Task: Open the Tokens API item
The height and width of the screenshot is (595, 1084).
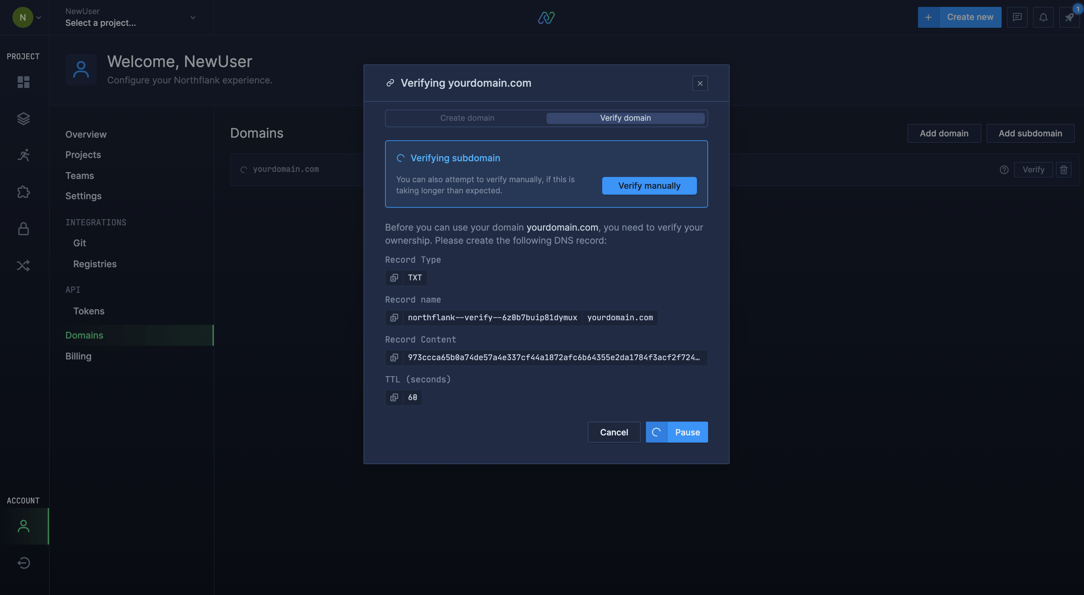Action: click(89, 311)
